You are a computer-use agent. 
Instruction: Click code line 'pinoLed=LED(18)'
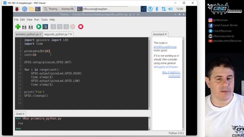click(x=37, y=51)
